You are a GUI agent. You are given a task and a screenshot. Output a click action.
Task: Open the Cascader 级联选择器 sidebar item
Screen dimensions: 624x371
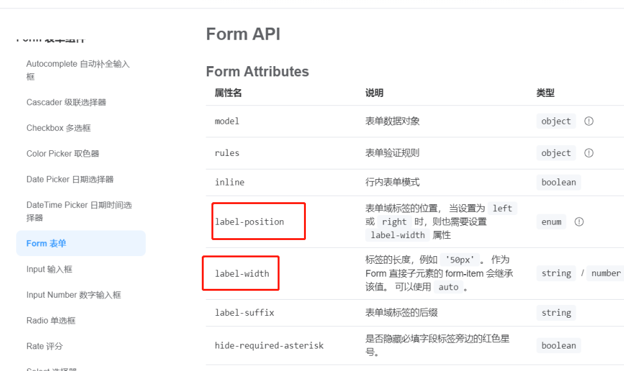[x=66, y=102]
